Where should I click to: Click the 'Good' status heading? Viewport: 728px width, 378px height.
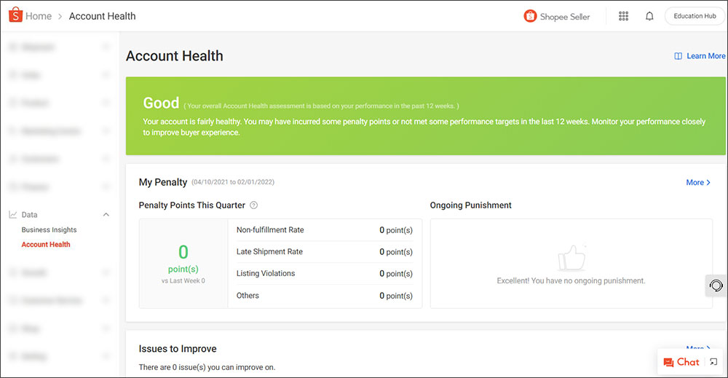pos(161,103)
